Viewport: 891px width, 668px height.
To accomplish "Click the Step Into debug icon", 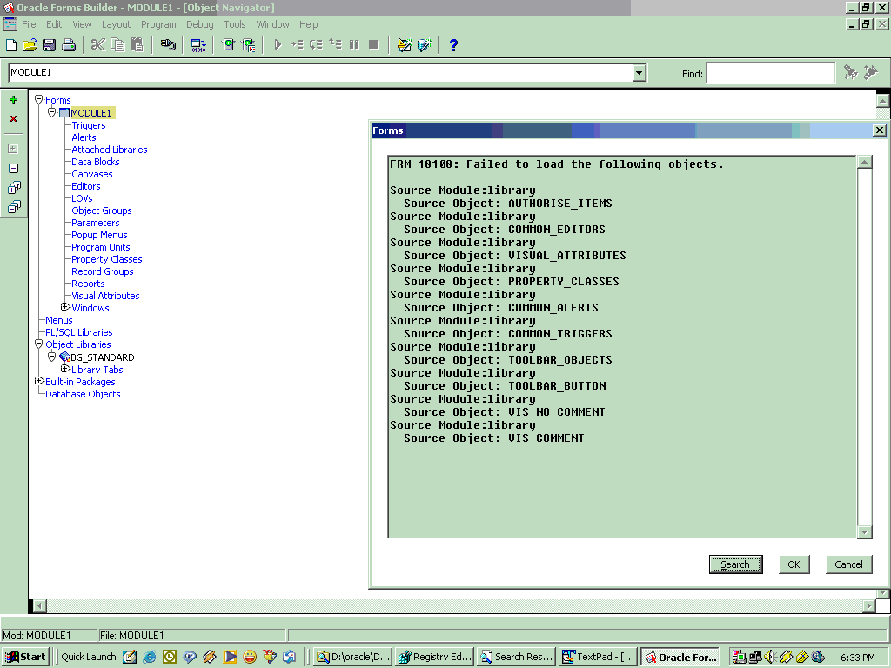I will pos(297,45).
